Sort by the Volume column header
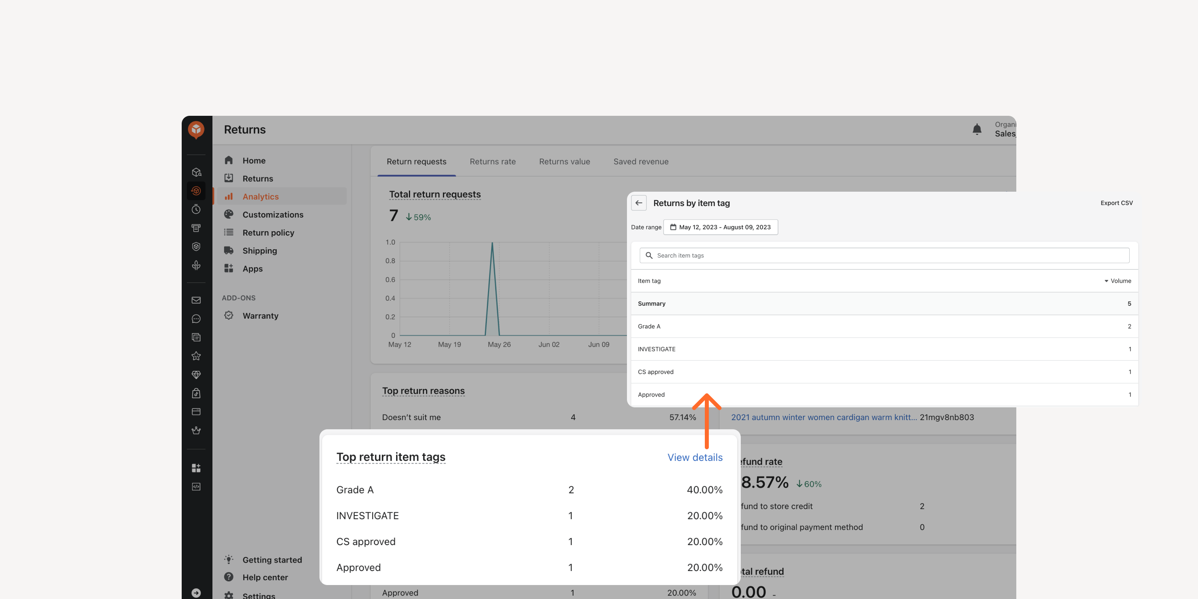 [1118, 281]
